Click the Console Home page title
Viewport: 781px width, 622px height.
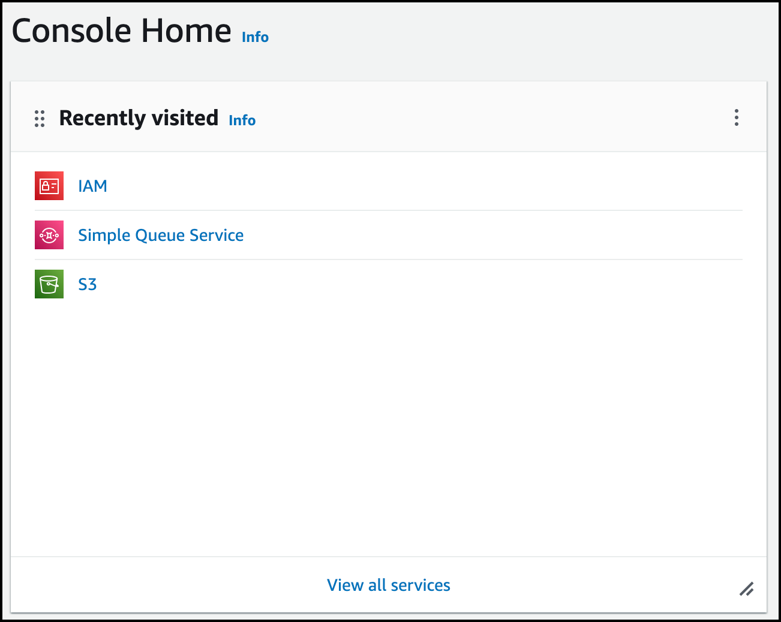(x=121, y=31)
